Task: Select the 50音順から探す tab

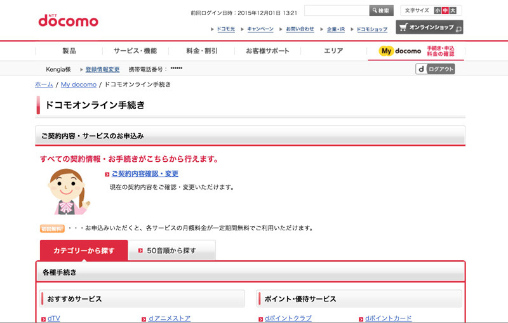Action: [171, 250]
